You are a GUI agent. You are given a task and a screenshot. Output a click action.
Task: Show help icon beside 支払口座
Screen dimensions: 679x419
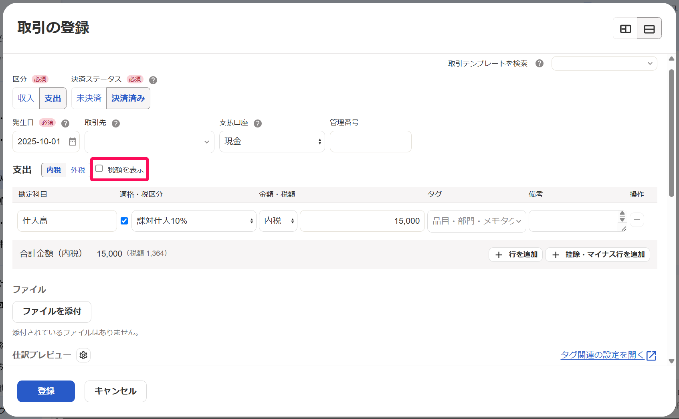(258, 123)
